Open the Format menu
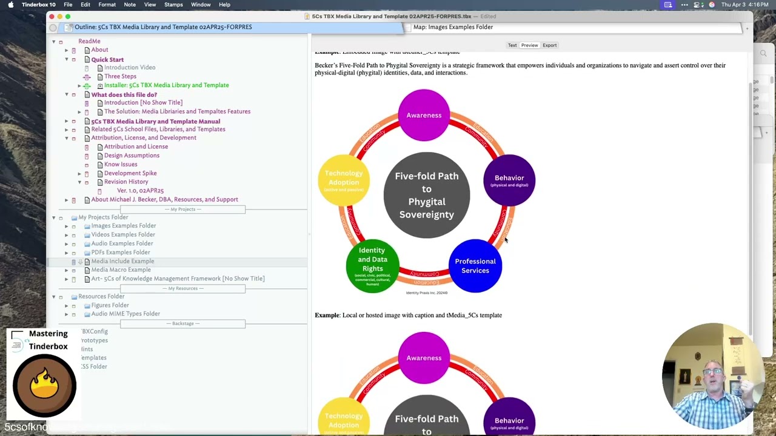 click(107, 5)
